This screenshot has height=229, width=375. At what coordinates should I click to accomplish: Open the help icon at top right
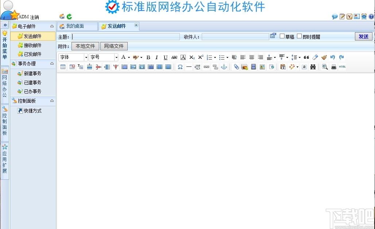pos(371,16)
